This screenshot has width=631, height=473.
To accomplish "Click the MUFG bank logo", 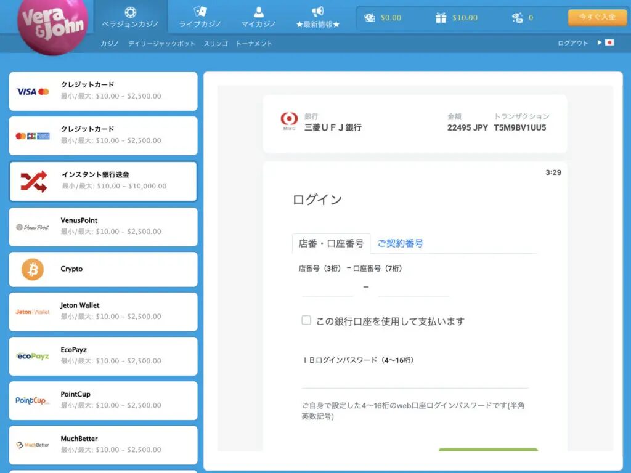I will (x=289, y=121).
